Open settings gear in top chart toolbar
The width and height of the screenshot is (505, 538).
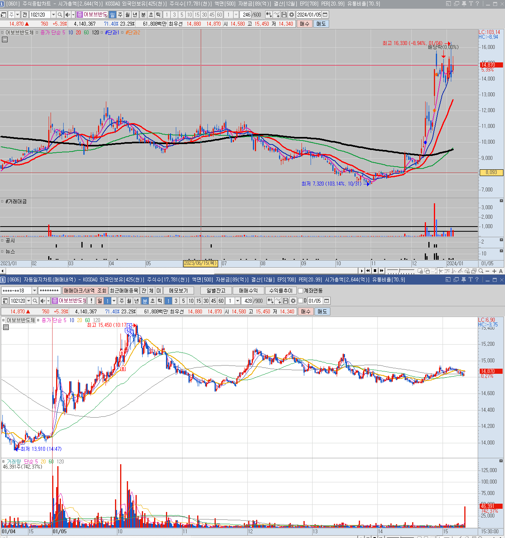click(292, 15)
